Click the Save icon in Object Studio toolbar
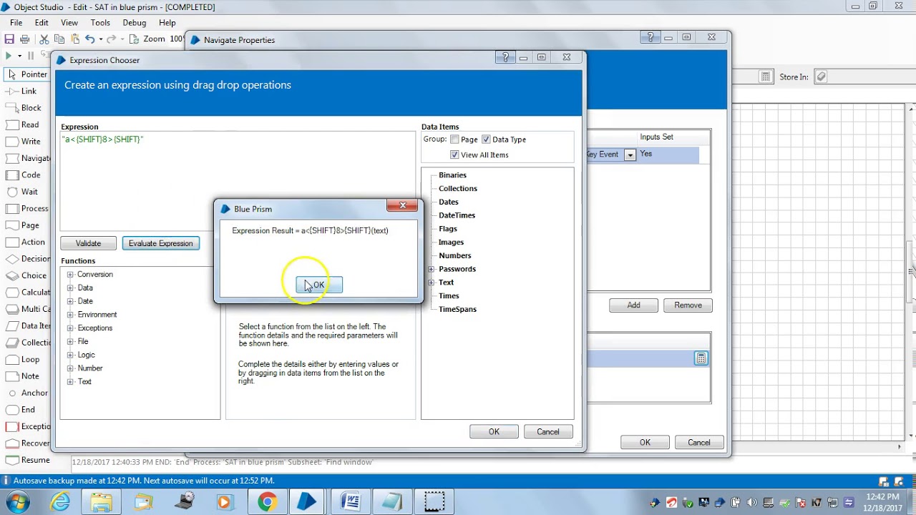The height and width of the screenshot is (515, 916). (x=9, y=39)
